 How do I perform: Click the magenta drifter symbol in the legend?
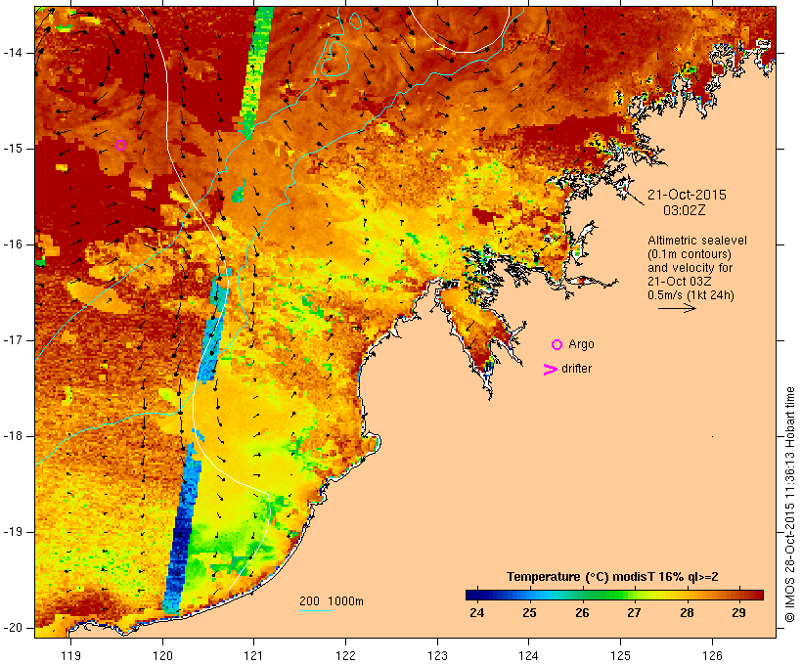pos(550,370)
